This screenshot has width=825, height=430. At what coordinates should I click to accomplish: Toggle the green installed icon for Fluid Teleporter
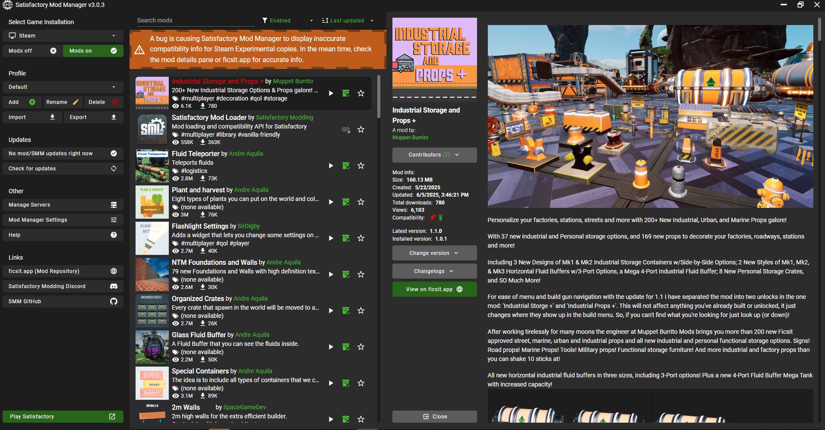346,166
